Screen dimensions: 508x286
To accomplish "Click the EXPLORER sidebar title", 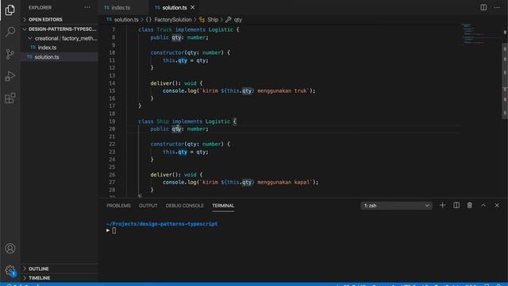I will [40, 7].
